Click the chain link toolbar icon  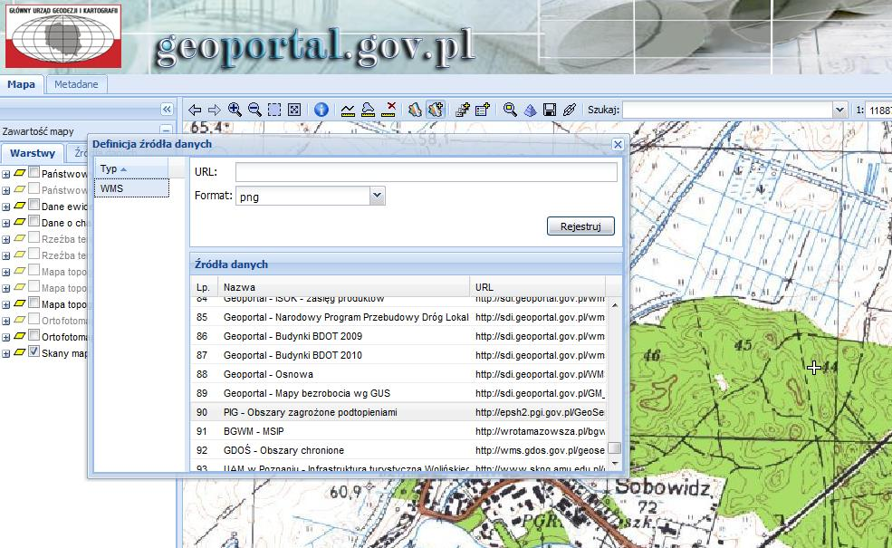point(570,110)
